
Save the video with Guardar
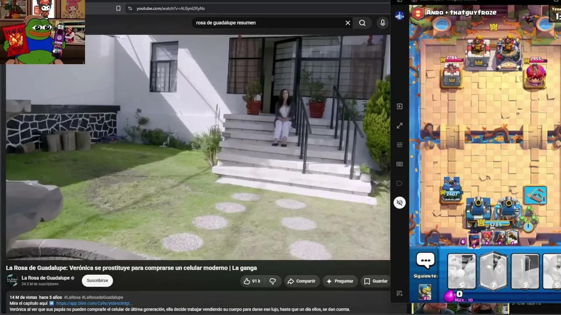pos(376,281)
